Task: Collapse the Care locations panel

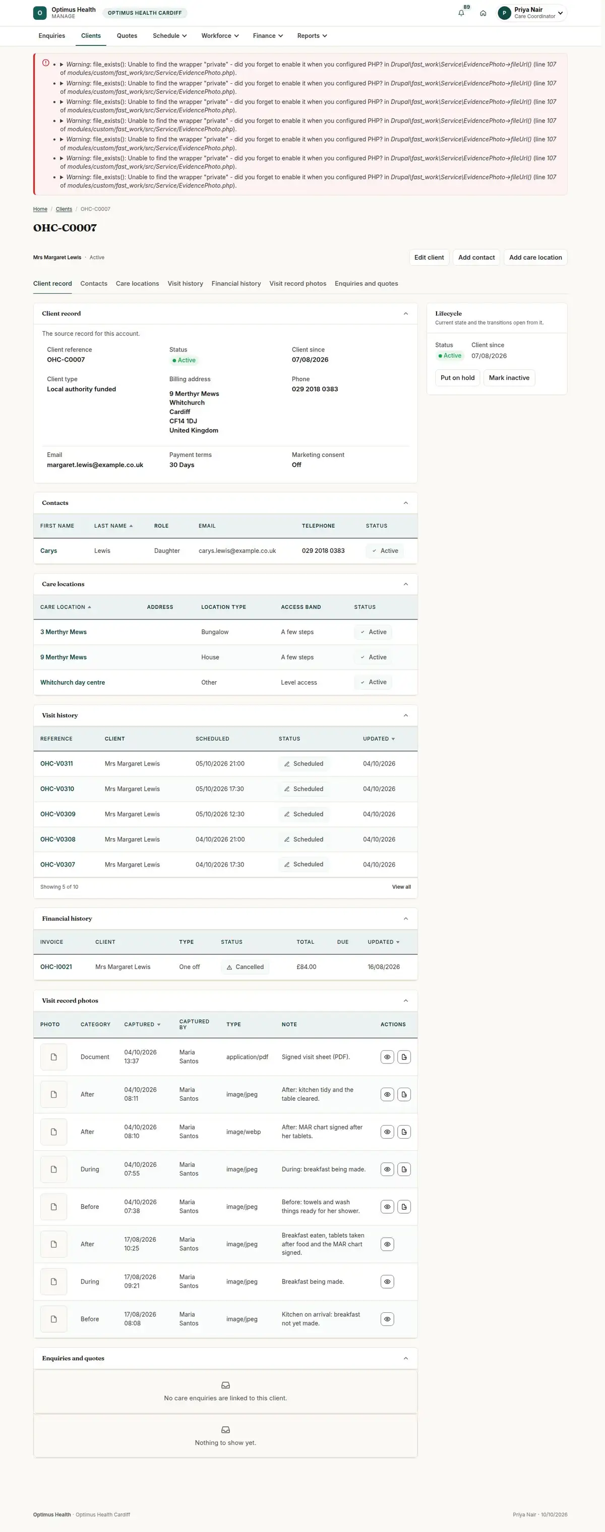Action: 405,584
